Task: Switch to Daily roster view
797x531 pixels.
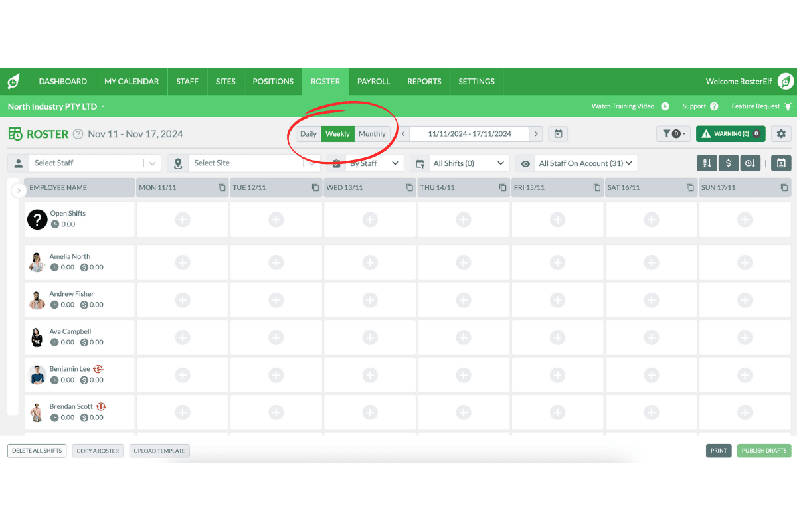Action: (x=308, y=133)
